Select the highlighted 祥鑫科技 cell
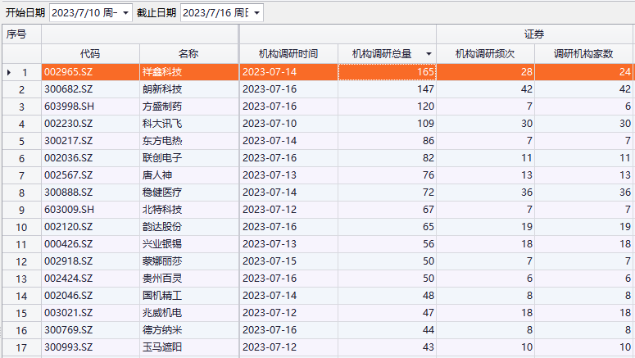The height and width of the screenshot is (358, 635). pos(162,72)
